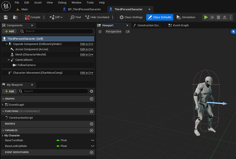
Task: Click the Unreal Engine logo icon
Action: click(x=6, y=6)
